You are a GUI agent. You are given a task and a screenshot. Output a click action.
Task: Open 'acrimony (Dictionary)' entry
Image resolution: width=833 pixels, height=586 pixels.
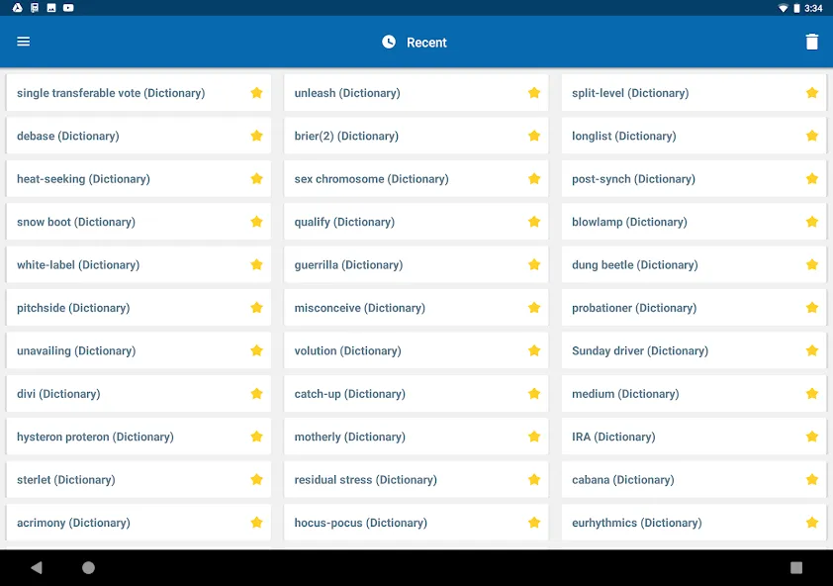point(139,523)
